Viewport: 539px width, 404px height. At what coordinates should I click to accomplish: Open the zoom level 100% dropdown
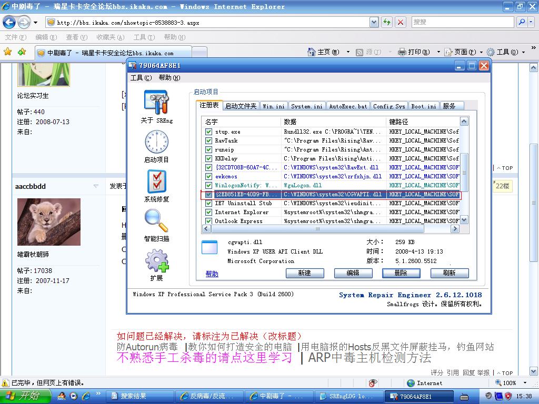(x=525, y=383)
